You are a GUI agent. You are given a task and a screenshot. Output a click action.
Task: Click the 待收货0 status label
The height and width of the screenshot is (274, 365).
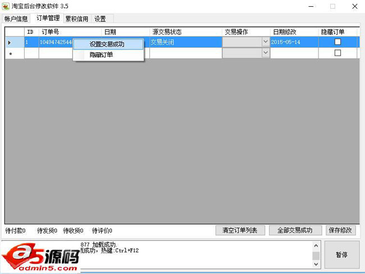click(73, 231)
